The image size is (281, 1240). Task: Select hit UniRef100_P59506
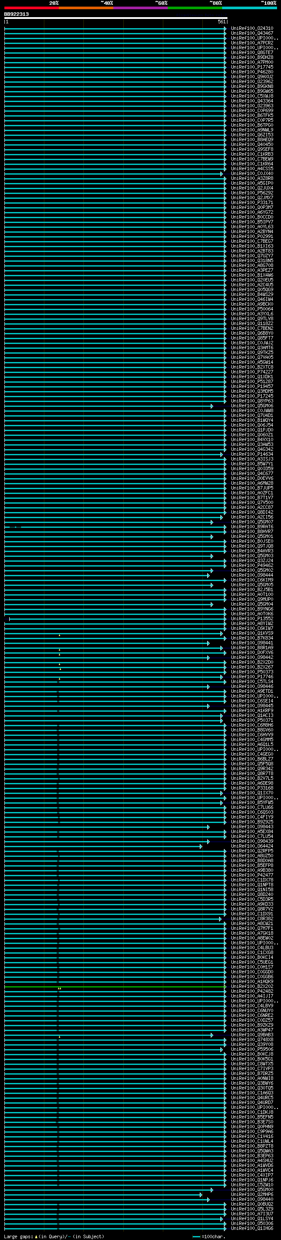[x=252, y=1049]
